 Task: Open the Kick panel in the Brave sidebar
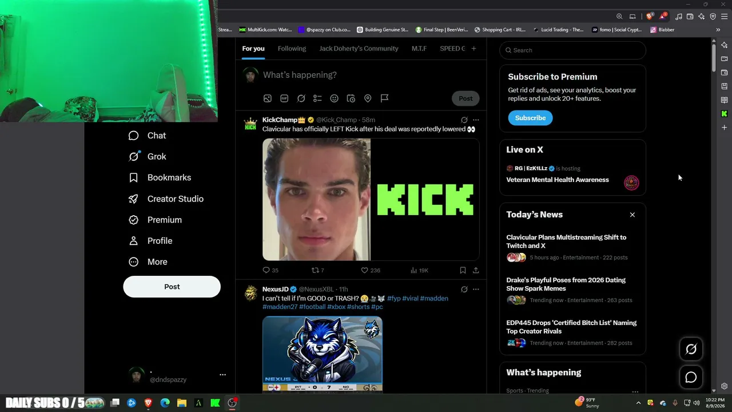(724, 114)
